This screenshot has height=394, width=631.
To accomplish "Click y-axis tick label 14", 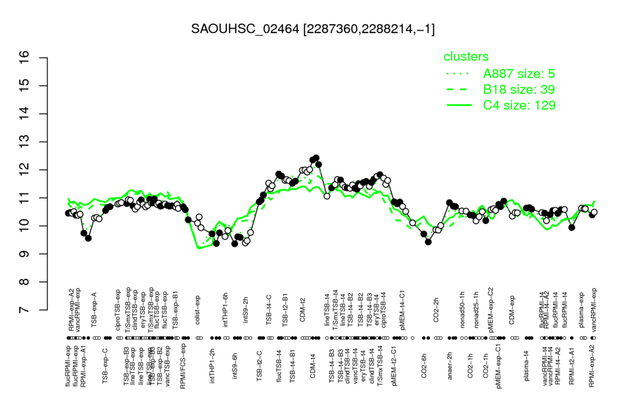I will [24, 114].
